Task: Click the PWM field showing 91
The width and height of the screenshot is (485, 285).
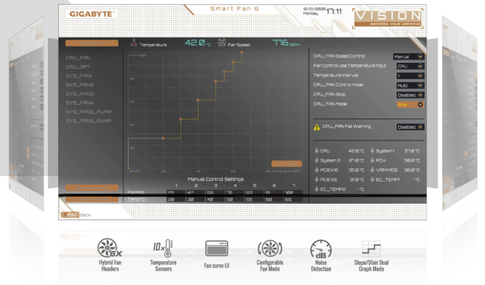Action: pos(274,192)
